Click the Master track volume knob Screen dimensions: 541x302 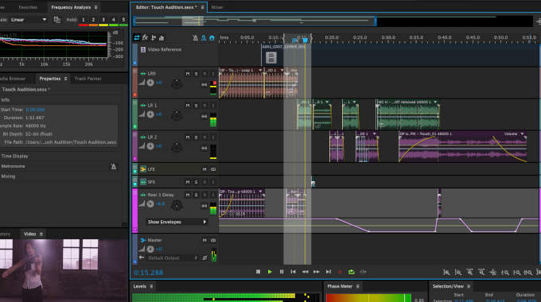150,249
